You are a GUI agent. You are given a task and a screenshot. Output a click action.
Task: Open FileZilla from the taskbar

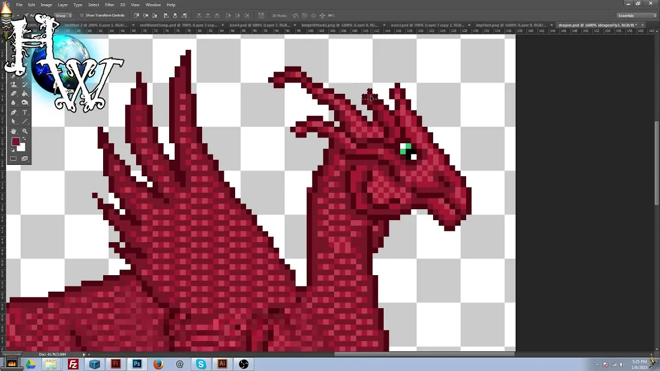[x=73, y=364]
